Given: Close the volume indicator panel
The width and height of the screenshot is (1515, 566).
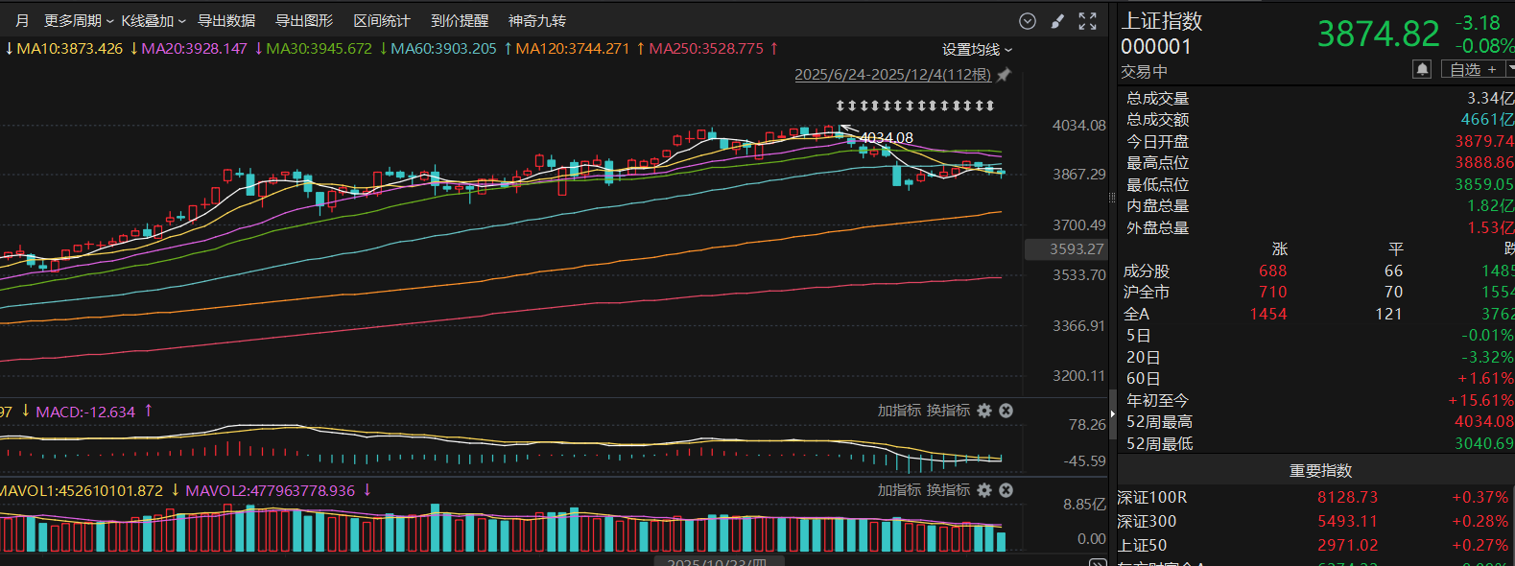Looking at the screenshot, I should pyautogui.click(x=1006, y=490).
